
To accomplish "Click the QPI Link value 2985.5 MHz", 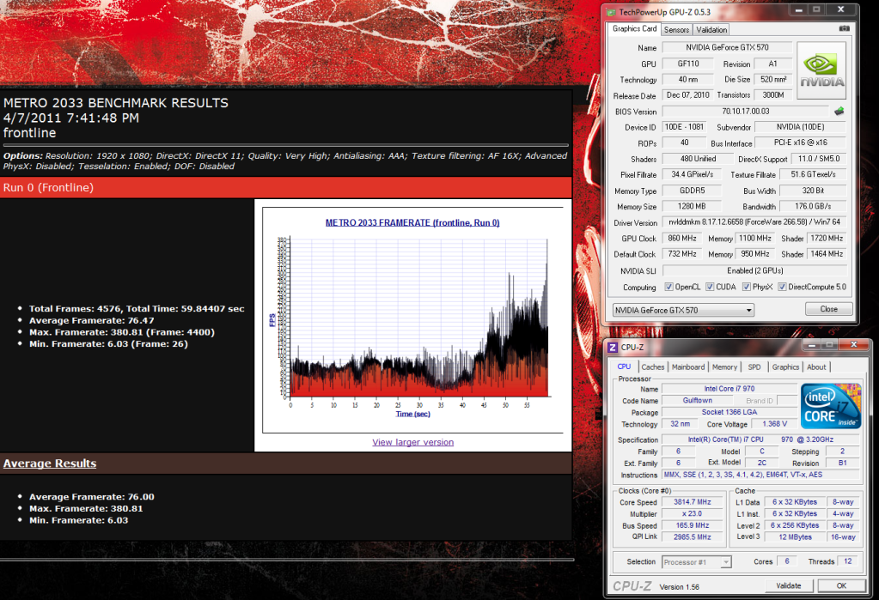I will [x=692, y=536].
